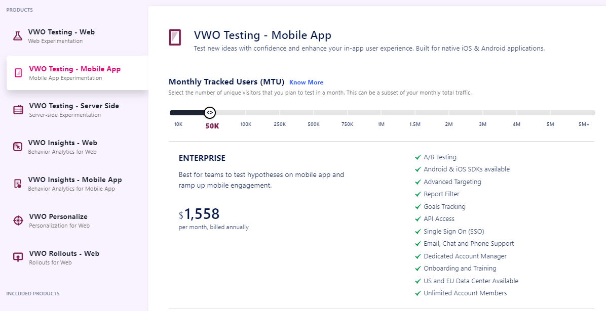Click the VWO Insights Web cursor icon

(18, 147)
